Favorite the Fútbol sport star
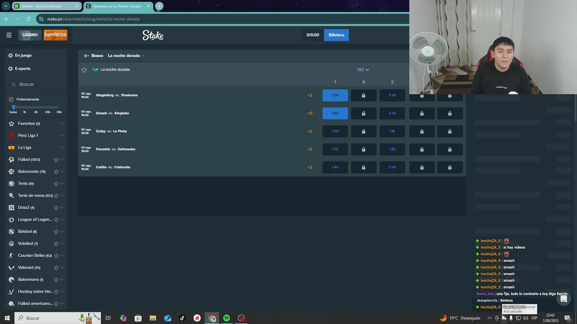This screenshot has height=324, width=577. pyautogui.click(x=56, y=160)
